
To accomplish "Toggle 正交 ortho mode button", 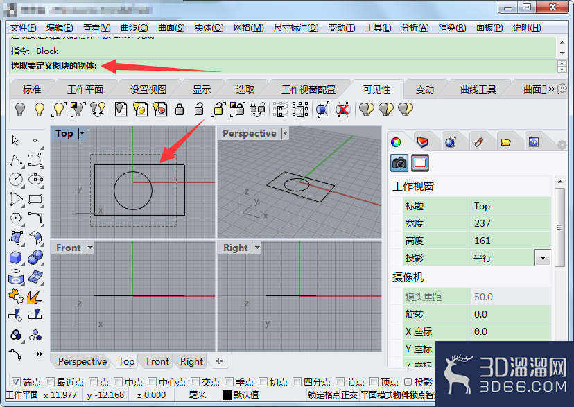I will pyautogui.click(x=349, y=395).
